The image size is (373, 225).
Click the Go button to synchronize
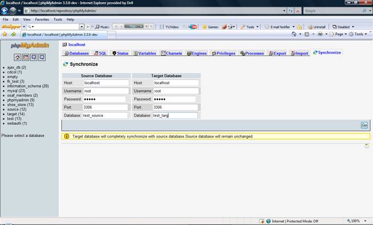coord(364,125)
